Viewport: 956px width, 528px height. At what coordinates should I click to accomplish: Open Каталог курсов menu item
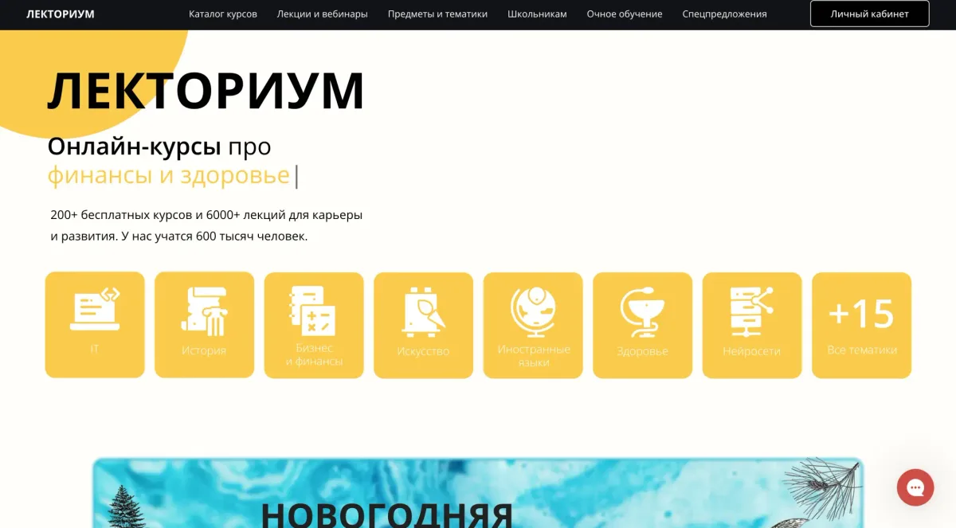pyautogui.click(x=223, y=14)
